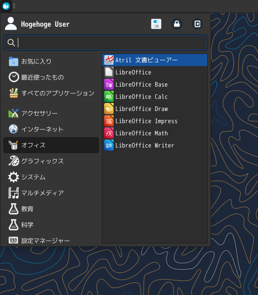Click the log out icon button

tap(197, 24)
